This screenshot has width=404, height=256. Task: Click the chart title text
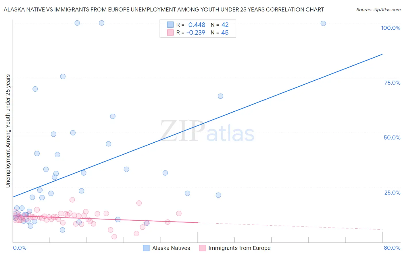[164, 10]
